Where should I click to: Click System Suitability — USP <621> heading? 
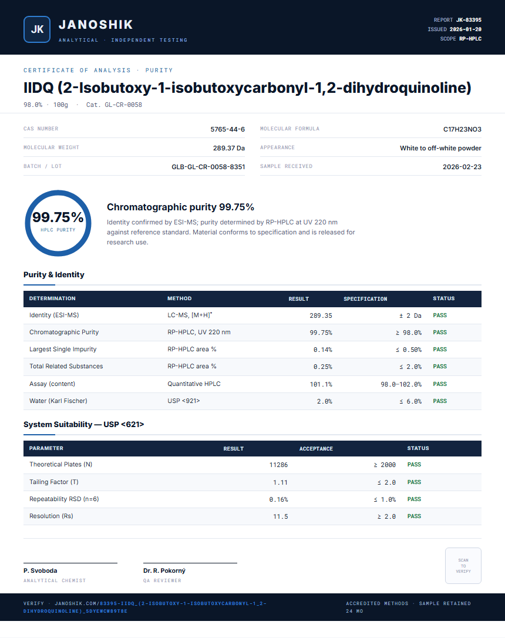pyautogui.click(x=84, y=424)
